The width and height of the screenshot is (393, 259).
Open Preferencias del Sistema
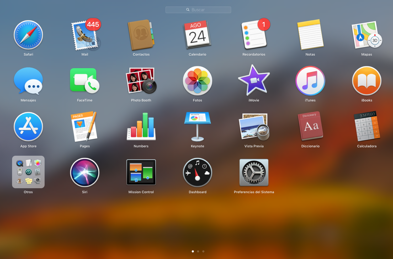(254, 172)
